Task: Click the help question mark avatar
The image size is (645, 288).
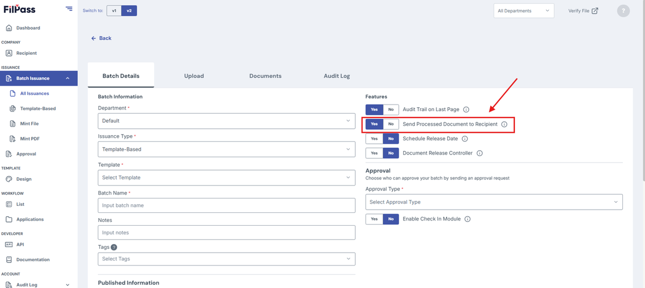Action: tap(623, 11)
